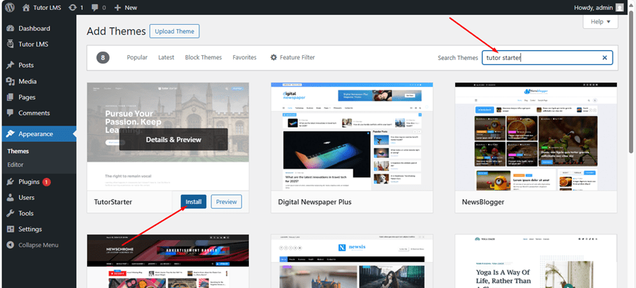Install the TutorStarter theme

tap(193, 202)
